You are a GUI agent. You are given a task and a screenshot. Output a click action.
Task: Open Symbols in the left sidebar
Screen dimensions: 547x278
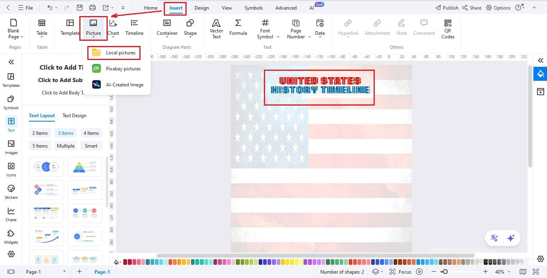coord(11,102)
